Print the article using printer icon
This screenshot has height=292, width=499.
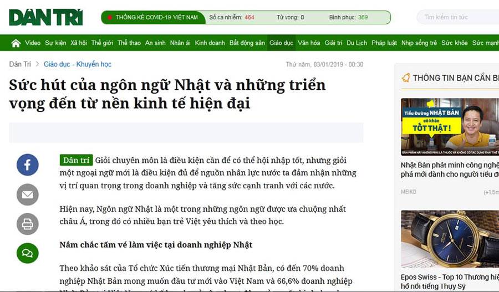pyautogui.click(x=27, y=224)
